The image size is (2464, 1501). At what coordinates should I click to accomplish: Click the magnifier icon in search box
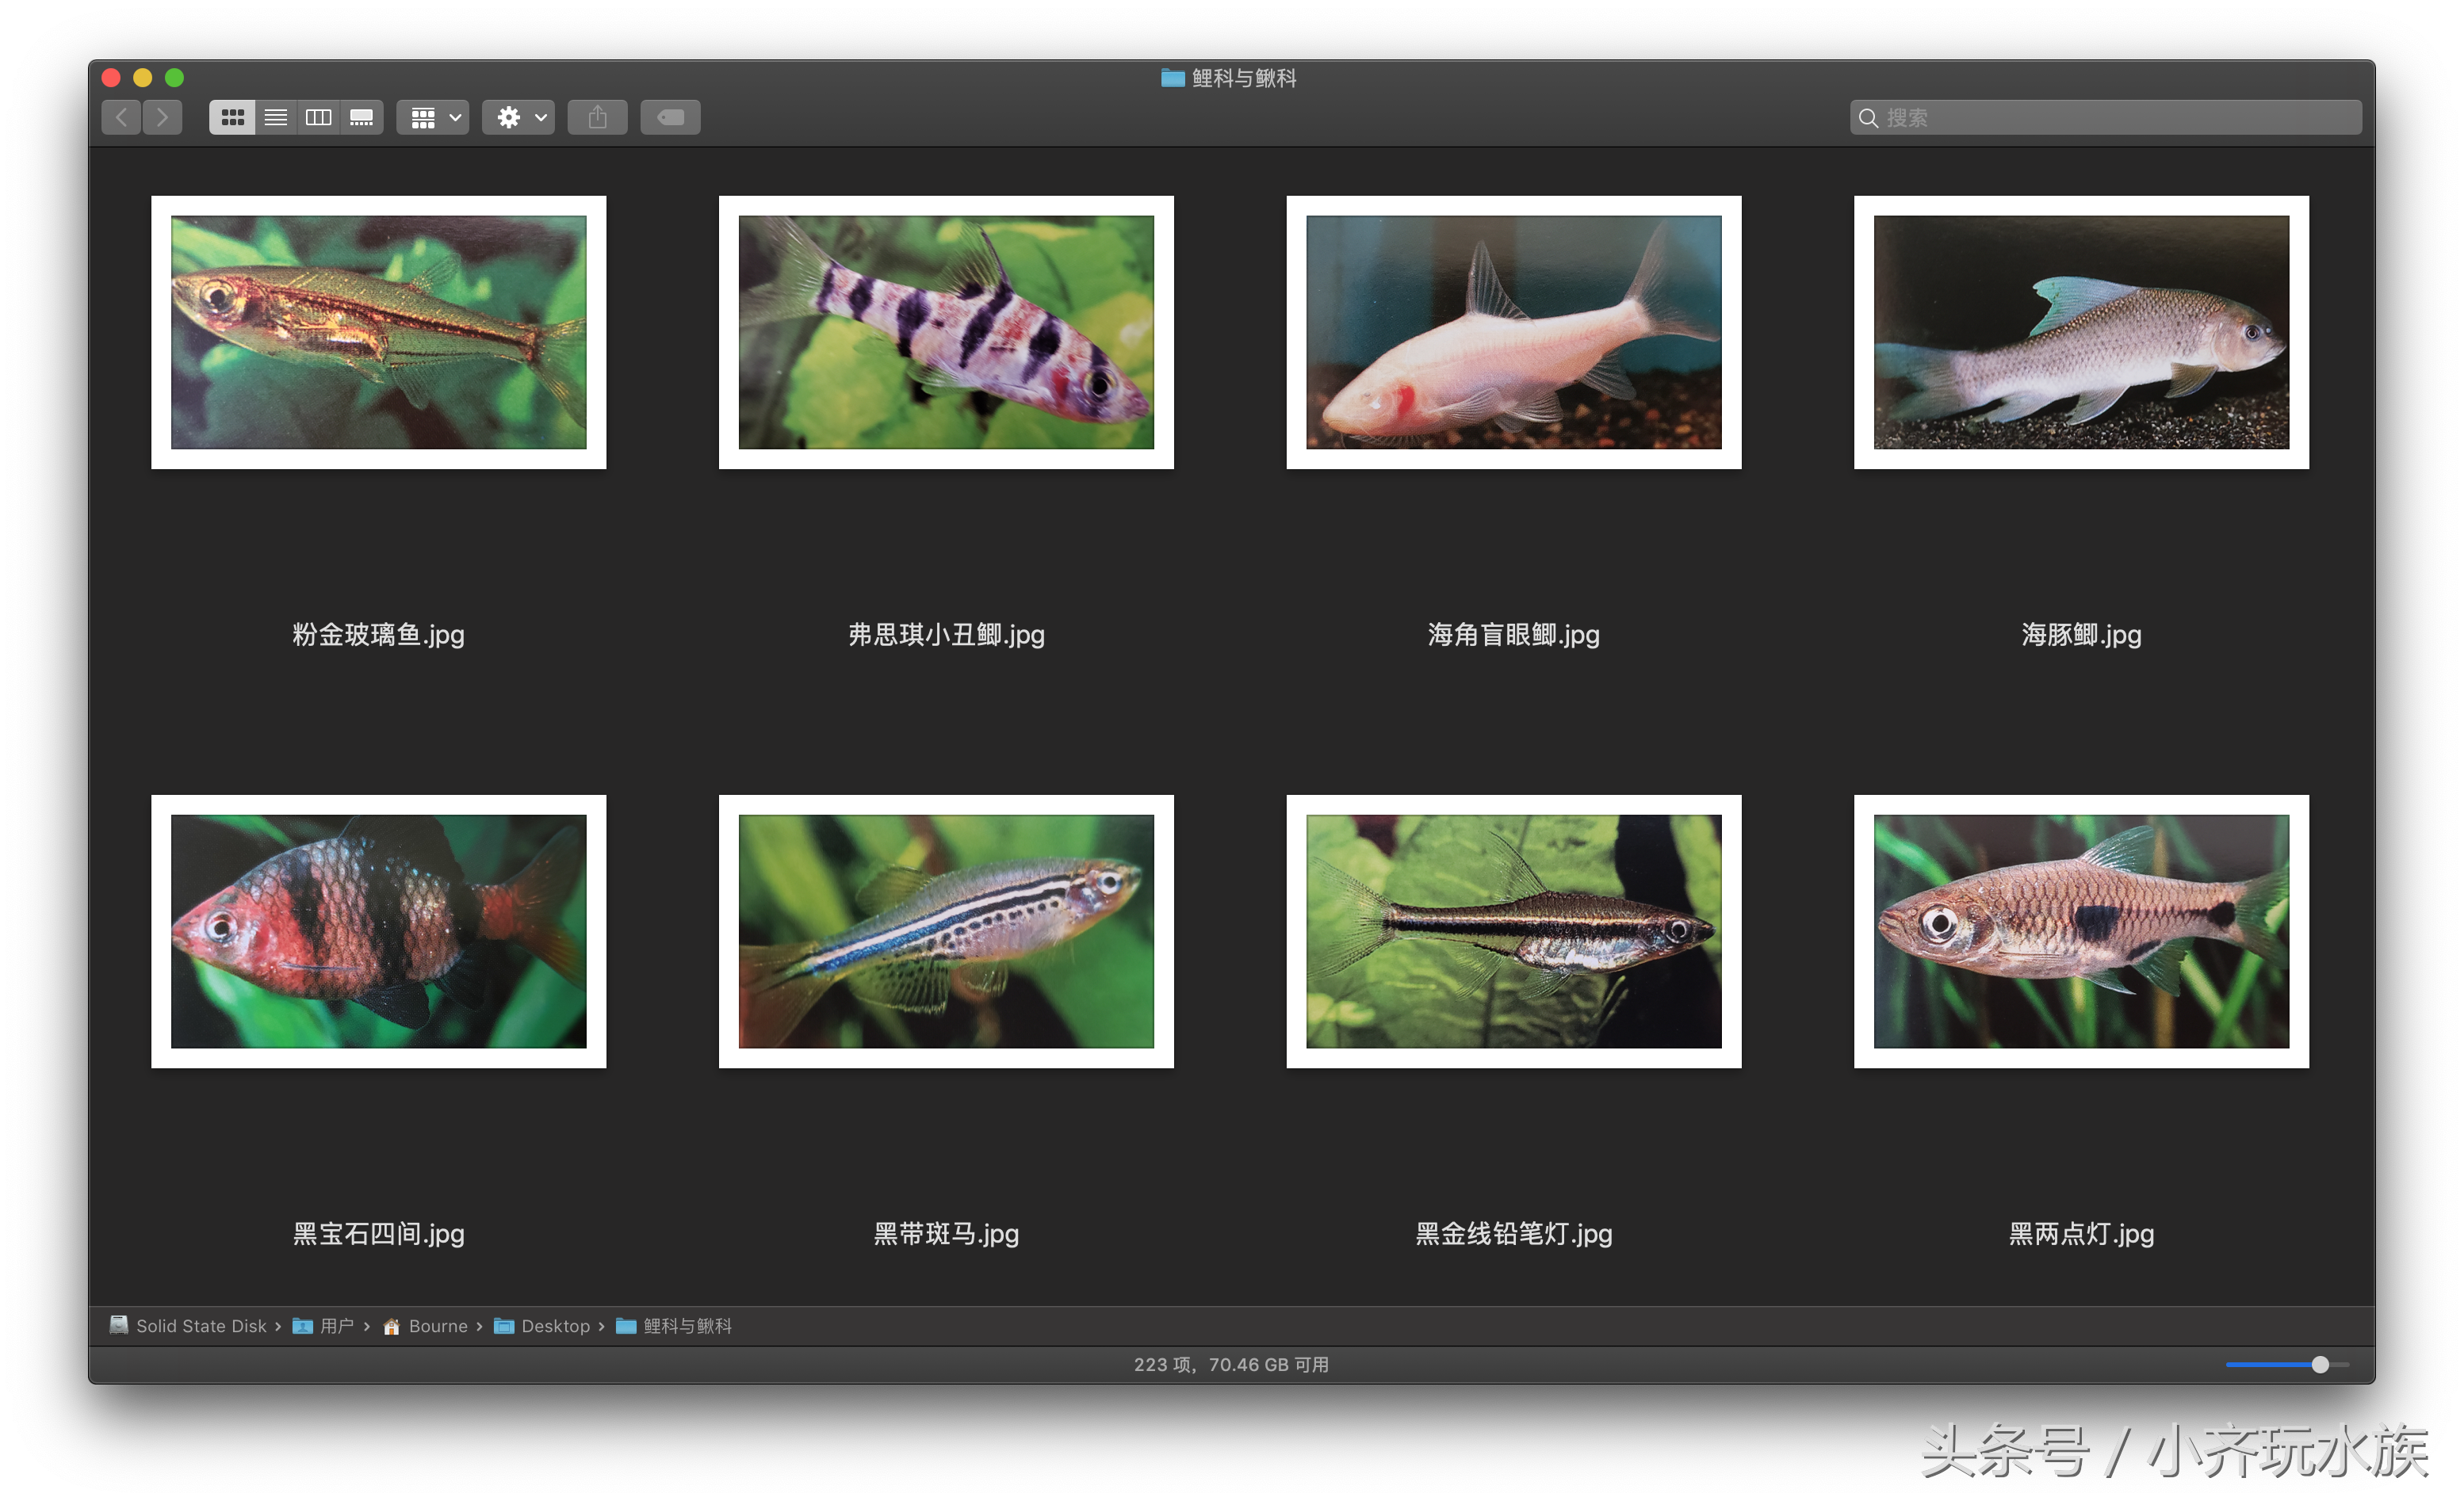click(1868, 118)
